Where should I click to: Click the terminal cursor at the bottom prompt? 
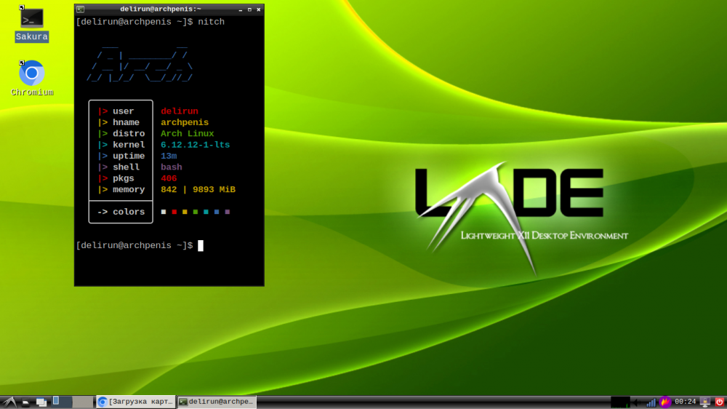(201, 245)
